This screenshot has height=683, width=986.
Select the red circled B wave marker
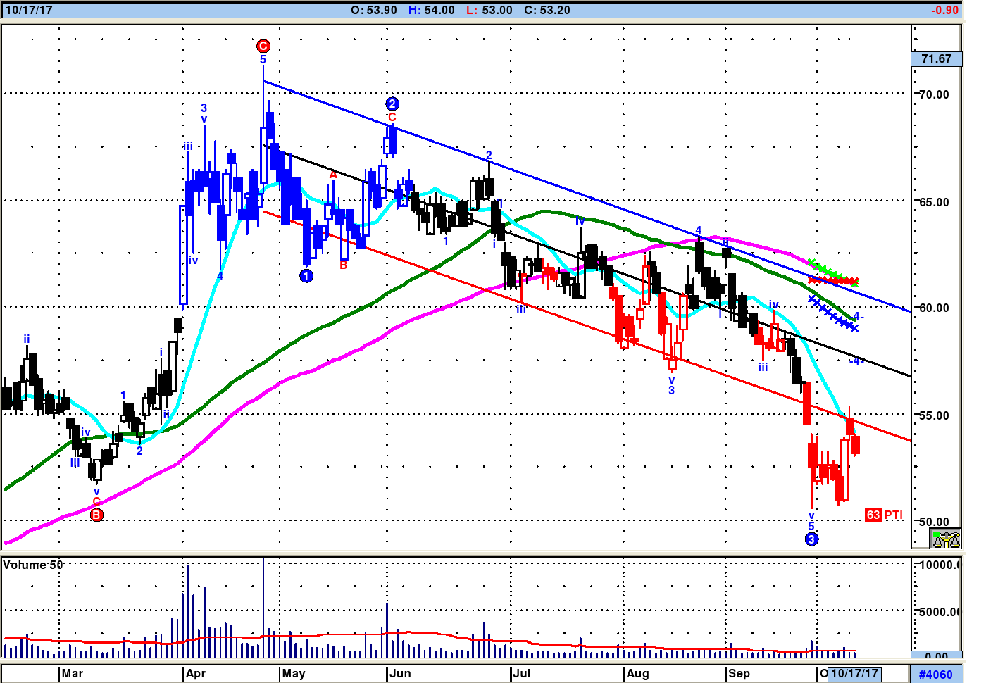tap(96, 515)
